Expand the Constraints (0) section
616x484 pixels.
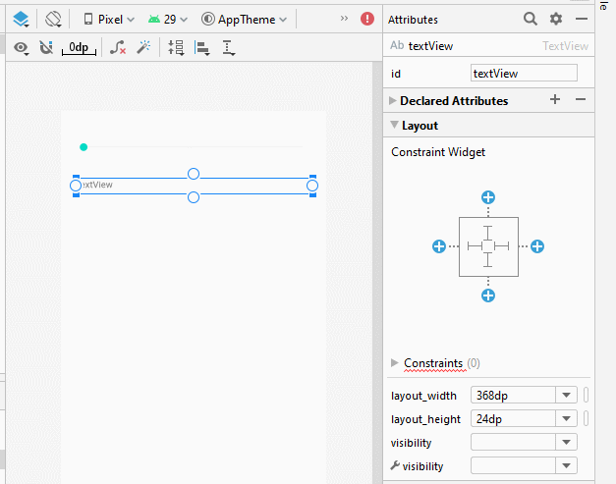pyautogui.click(x=394, y=362)
